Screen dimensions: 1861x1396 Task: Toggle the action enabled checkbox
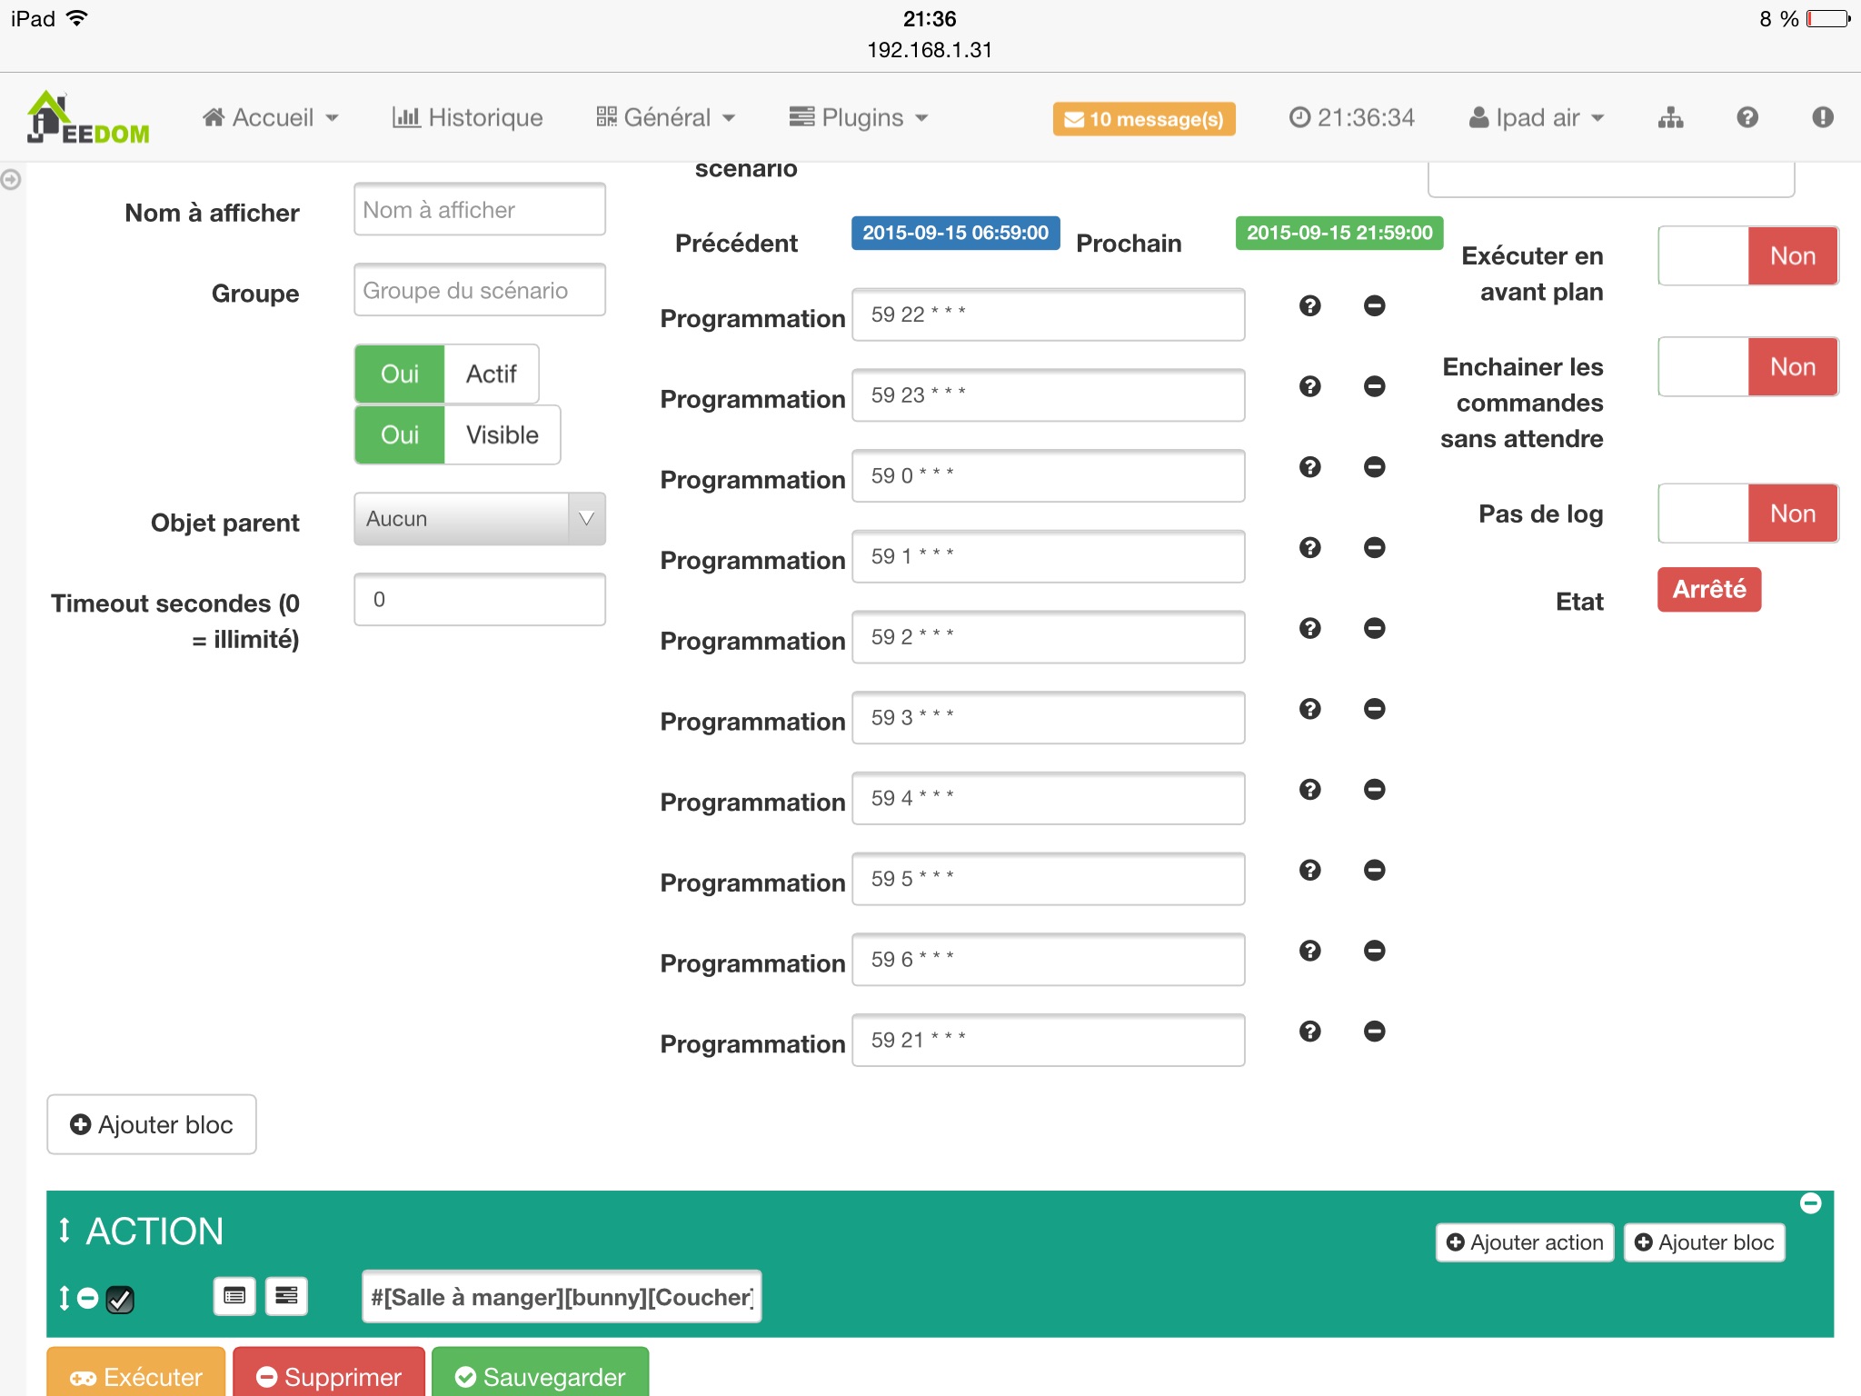pos(120,1300)
